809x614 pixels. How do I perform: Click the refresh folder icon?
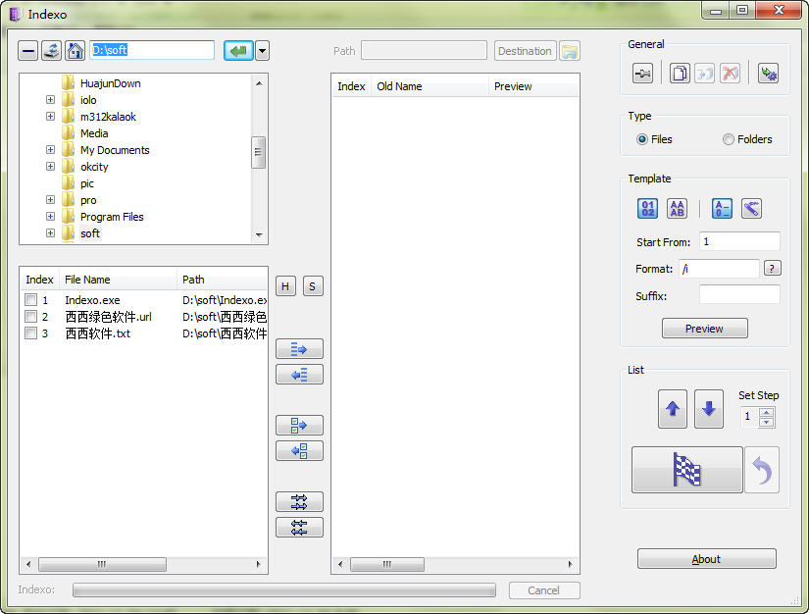(x=51, y=51)
